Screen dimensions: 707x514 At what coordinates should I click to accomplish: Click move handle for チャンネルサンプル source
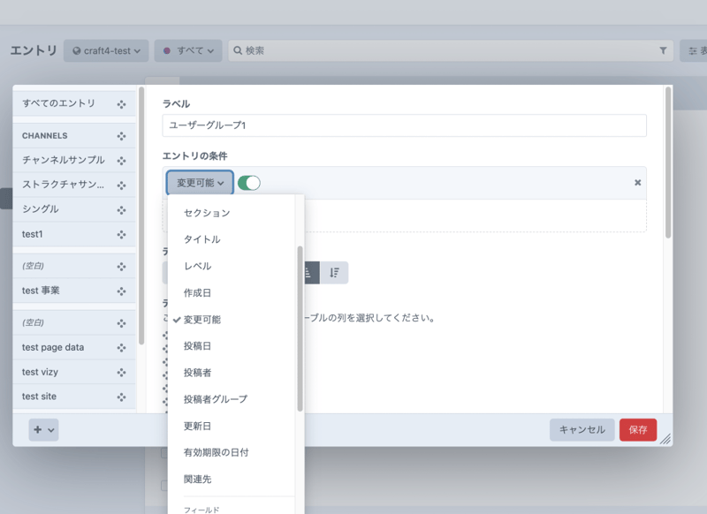click(121, 161)
